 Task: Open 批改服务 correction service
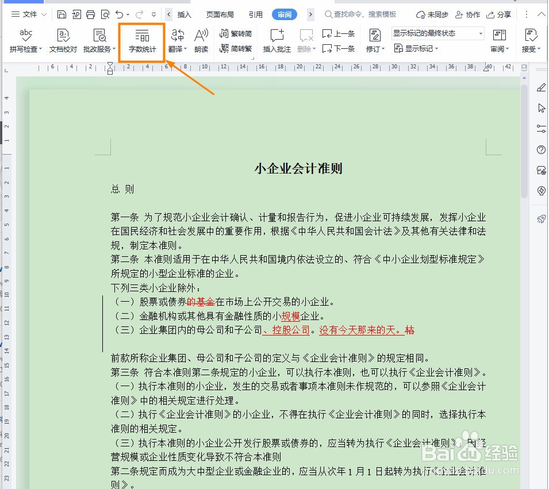tap(97, 41)
